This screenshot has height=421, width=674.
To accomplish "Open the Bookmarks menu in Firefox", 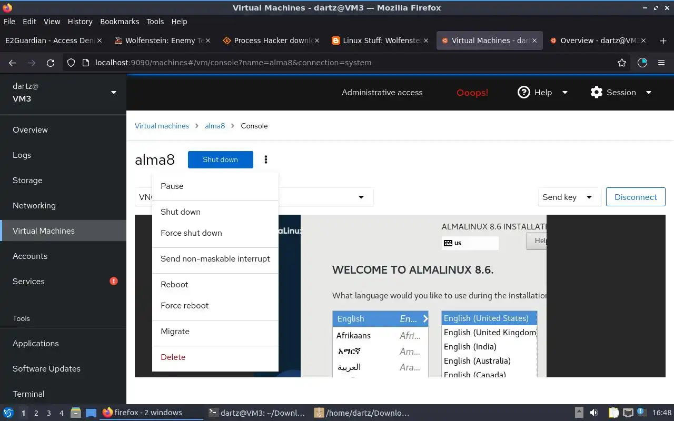I will pyautogui.click(x=120, y=22).
